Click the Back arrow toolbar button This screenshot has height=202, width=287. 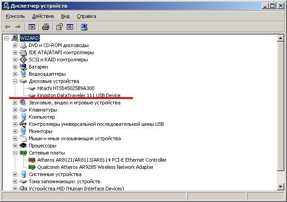coord(8,27)
